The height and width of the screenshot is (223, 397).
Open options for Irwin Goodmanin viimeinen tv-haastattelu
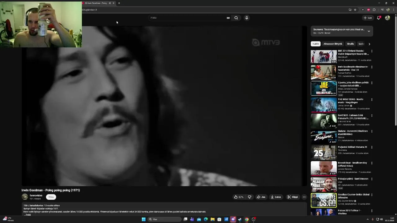click(372, 67)
